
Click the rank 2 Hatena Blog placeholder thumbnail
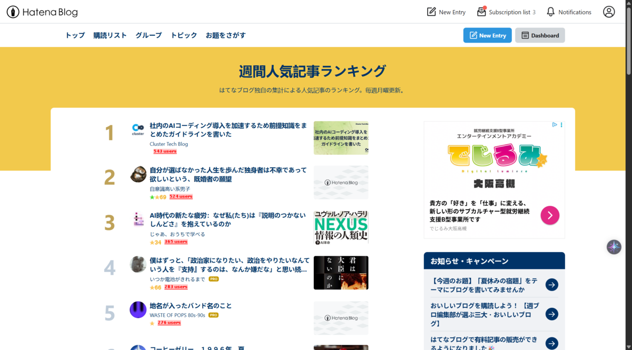pos(341,183)
